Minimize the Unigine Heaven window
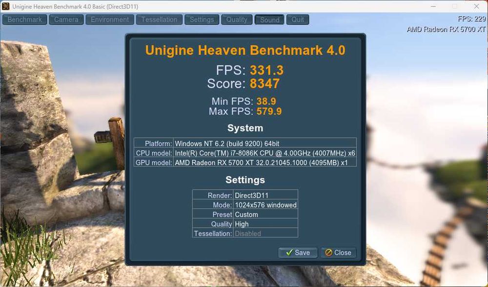The height and width of the screenshot is (287, 488). 433,6
